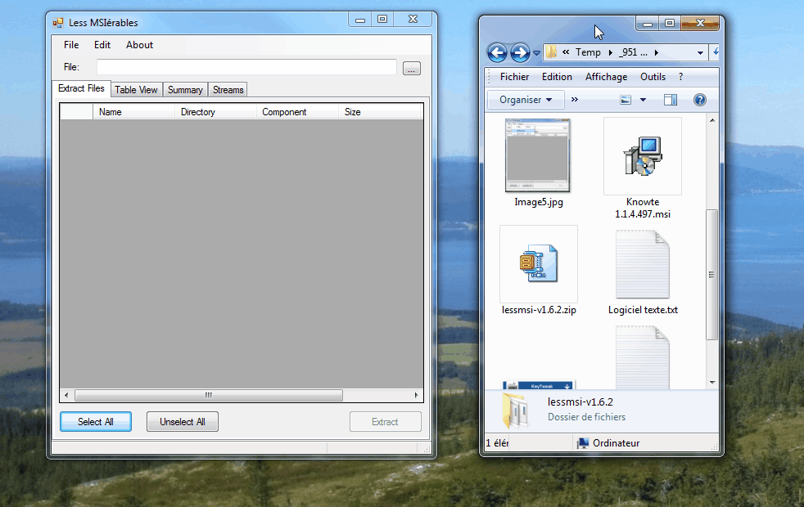Click inside the File path input field

pos(246,68)
